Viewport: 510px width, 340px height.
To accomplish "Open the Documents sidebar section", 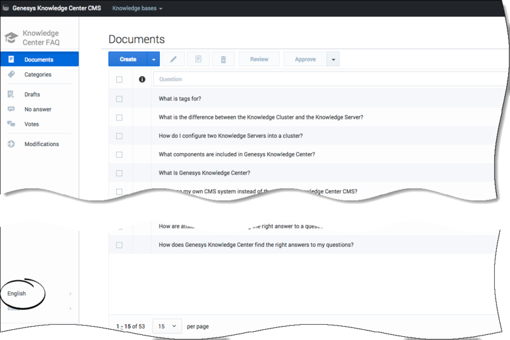I will [x=40, y=59].
